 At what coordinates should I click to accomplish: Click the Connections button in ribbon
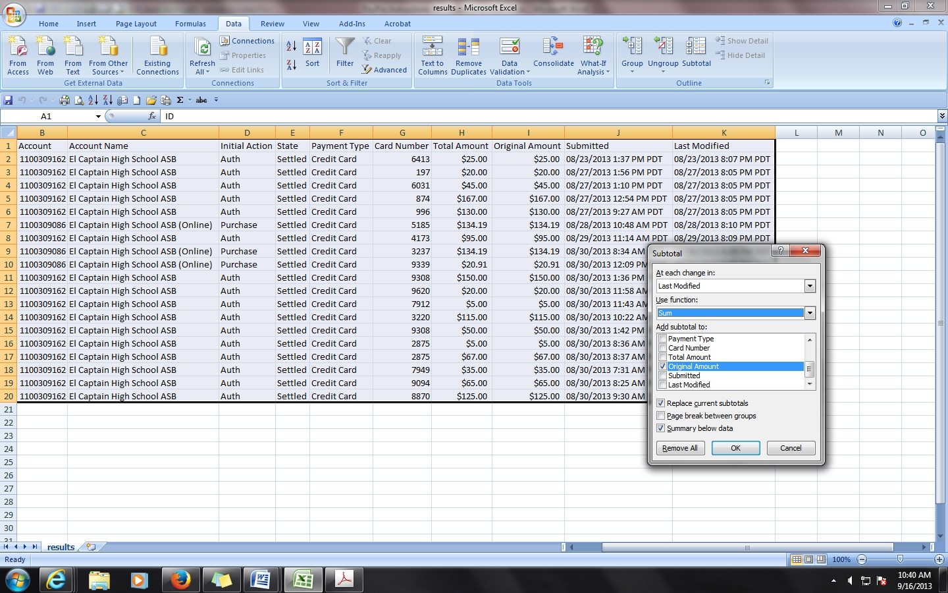tap(248, 41)
